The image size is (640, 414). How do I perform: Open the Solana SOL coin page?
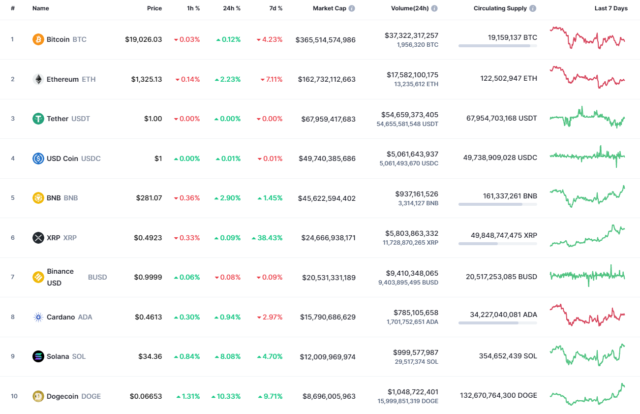pyautogui.click(x=59, y=356)
